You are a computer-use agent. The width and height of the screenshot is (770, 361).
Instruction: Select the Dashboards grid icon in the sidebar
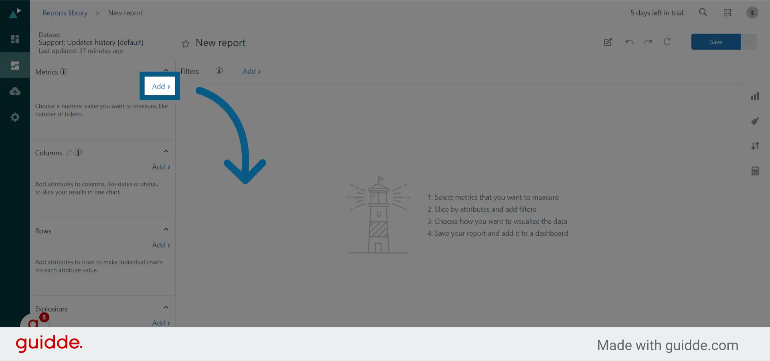click(x=15, y=39)
